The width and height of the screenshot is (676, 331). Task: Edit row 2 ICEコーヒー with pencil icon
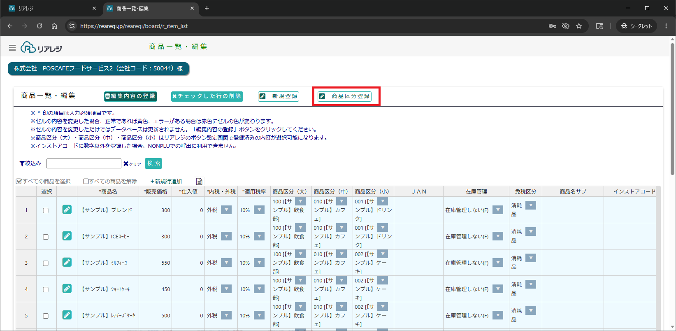67,236
